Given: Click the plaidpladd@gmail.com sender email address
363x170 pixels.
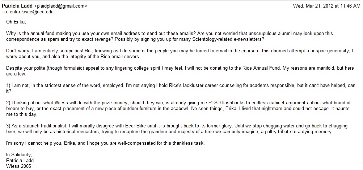Looking at the screenshot, I should click(x=60, y=6).
